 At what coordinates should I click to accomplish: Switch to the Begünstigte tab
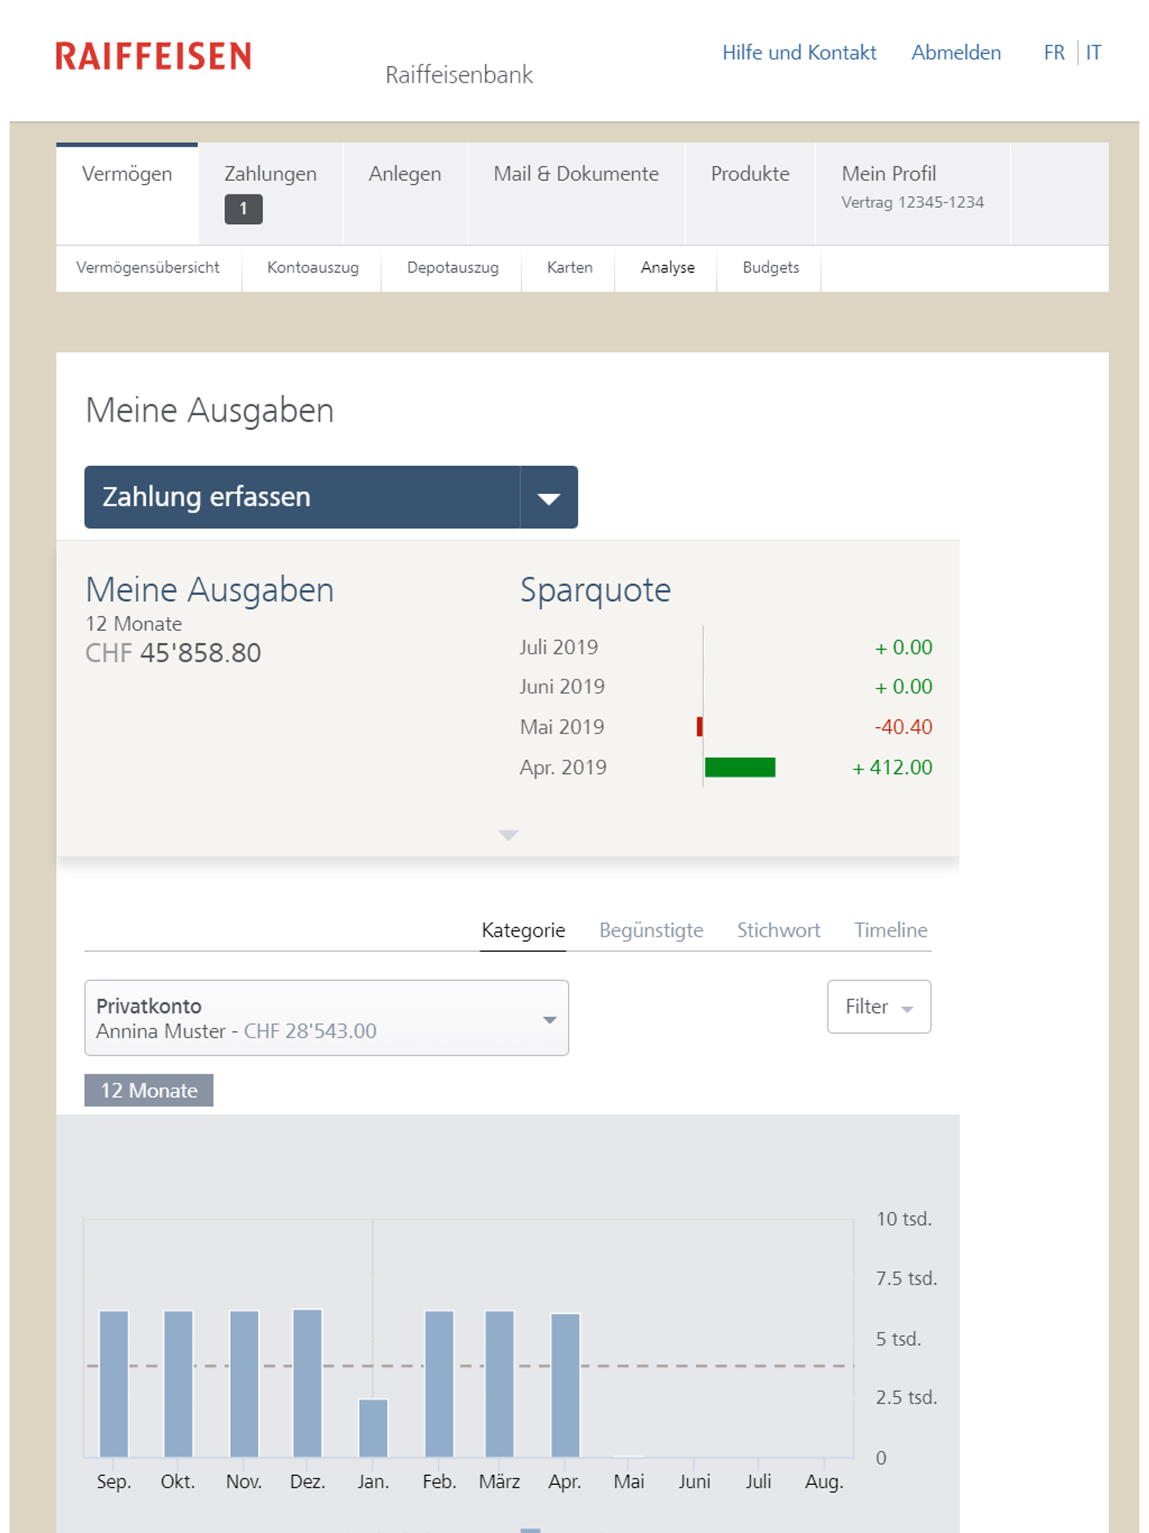(650, 930)
